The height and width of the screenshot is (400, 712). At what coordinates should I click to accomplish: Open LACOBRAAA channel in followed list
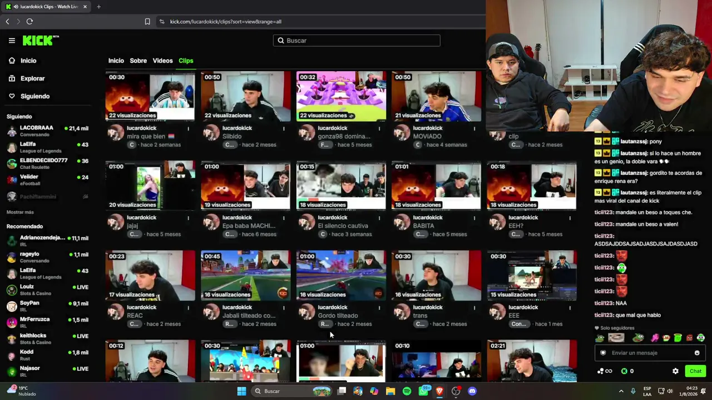(48, 131)
